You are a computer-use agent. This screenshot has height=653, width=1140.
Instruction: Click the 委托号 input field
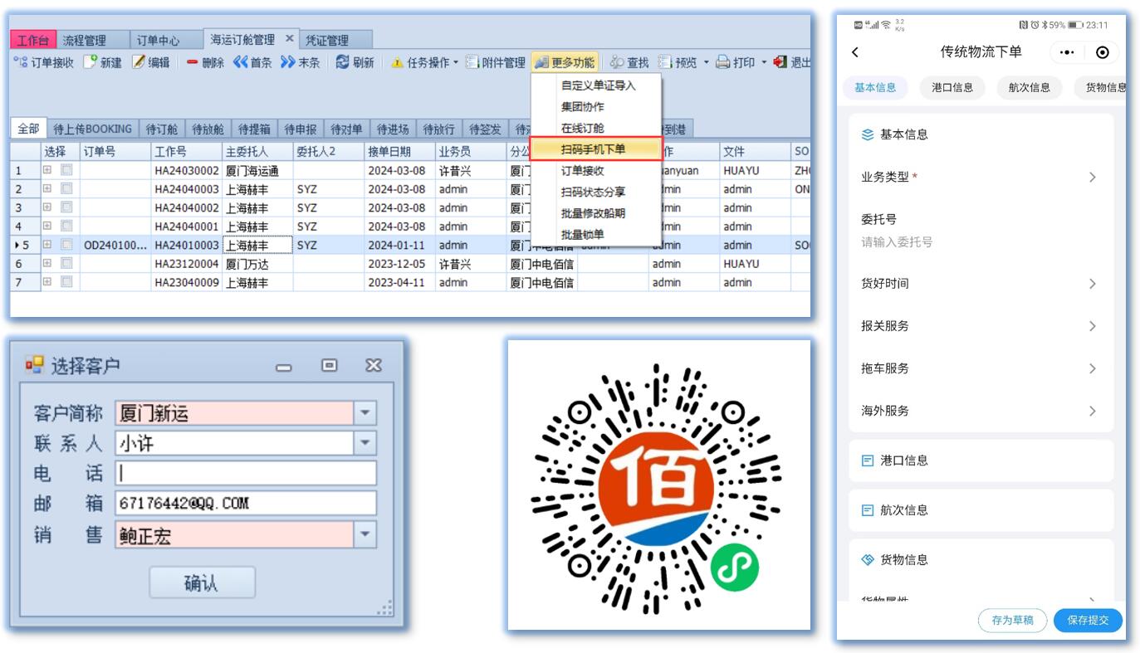pos(981,242)
